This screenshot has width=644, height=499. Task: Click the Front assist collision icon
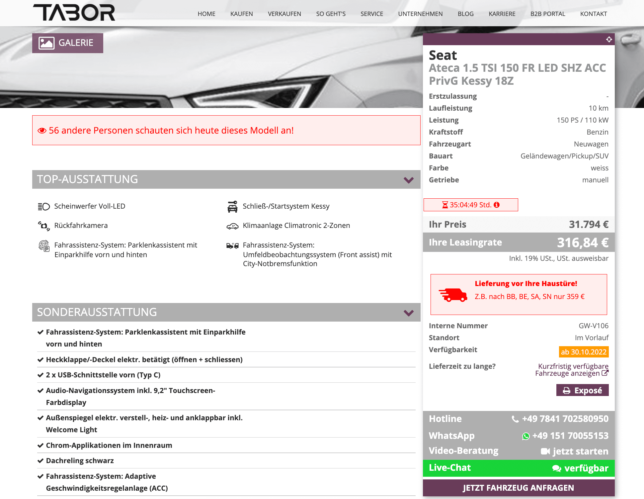click(x=232, y=246)
